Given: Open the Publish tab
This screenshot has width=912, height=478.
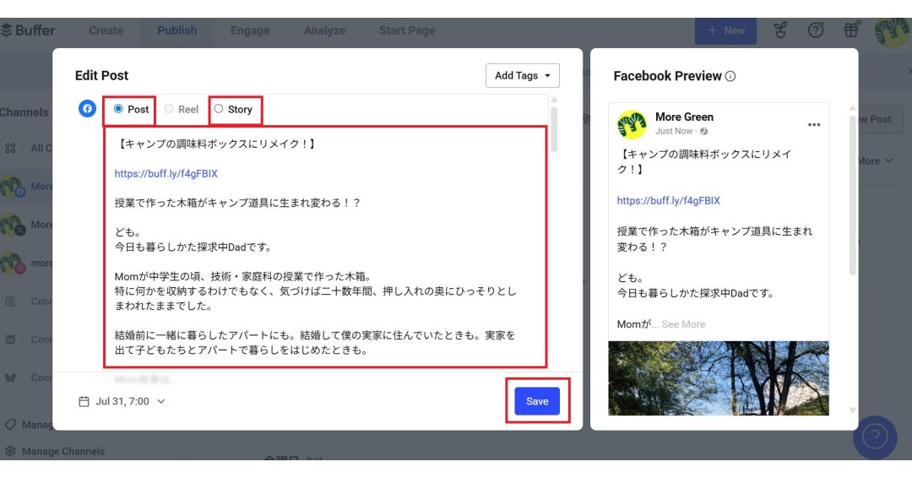Looking at the screenshot, I should (x=176, y=30).
